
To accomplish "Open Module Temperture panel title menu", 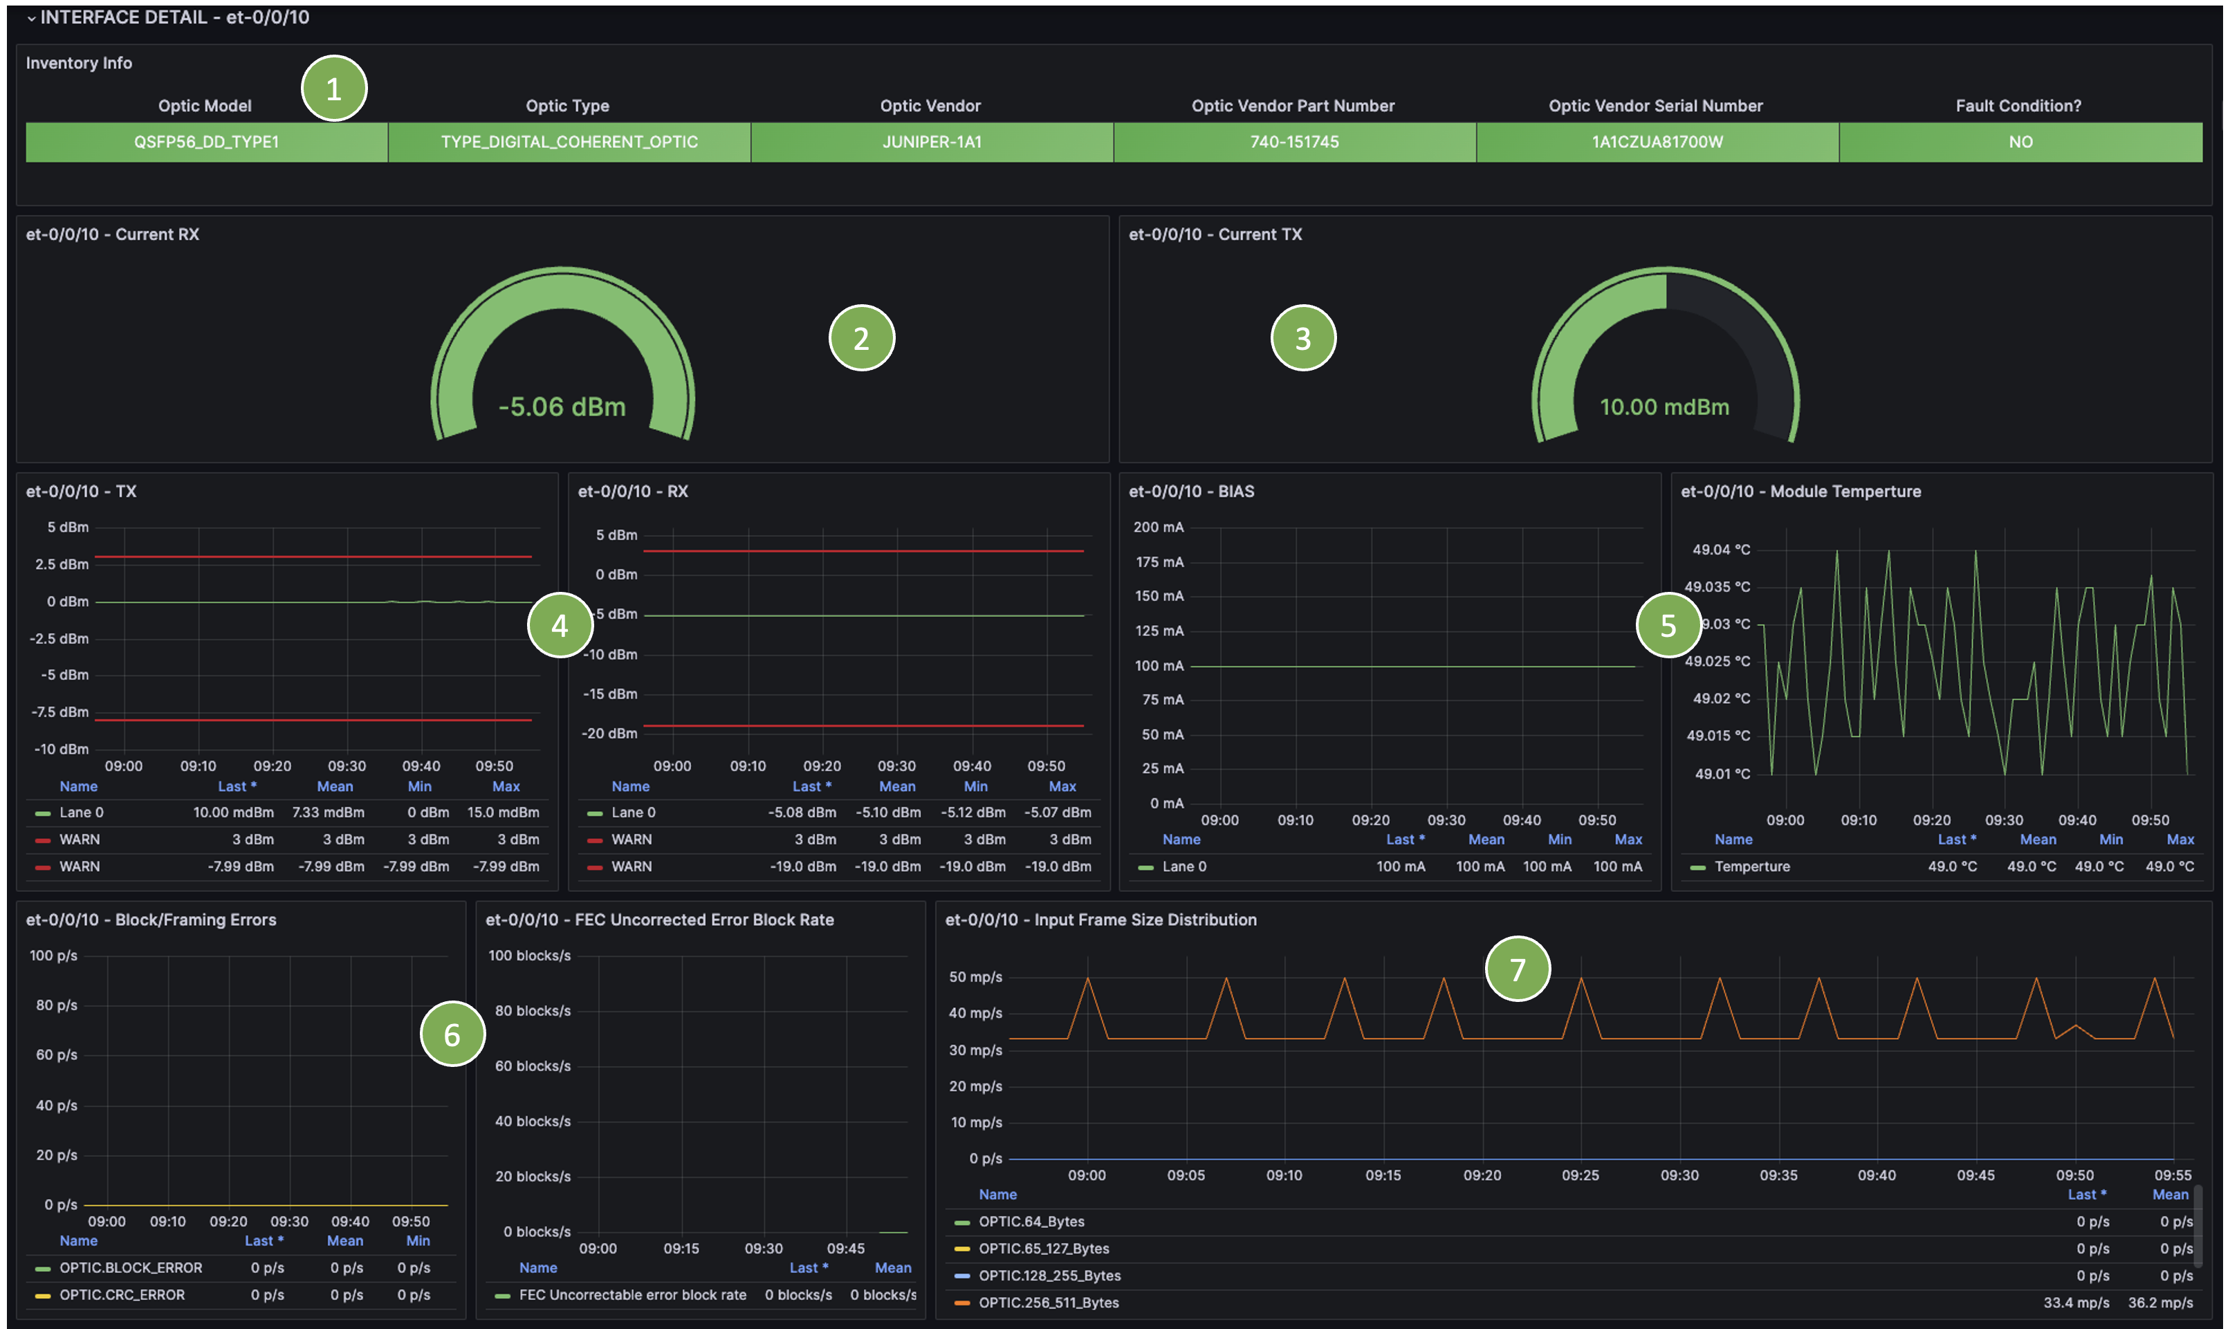I will pos(1800,492).
